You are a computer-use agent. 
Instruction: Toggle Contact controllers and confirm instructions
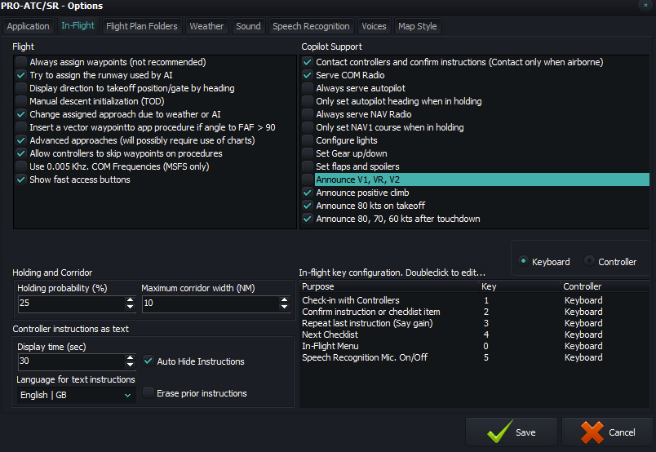(308, 62)
